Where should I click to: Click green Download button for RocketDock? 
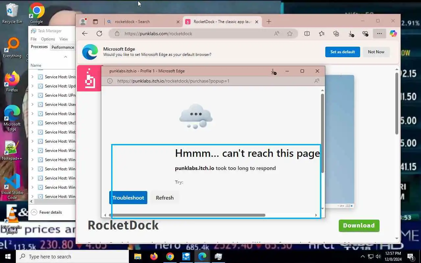point(359,226)
